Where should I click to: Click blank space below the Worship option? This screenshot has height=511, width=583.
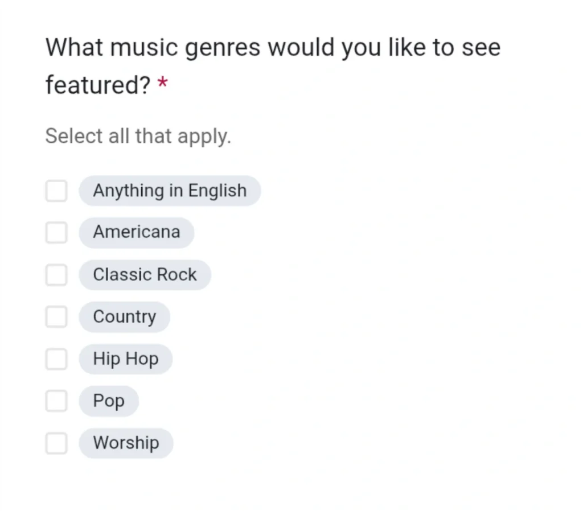[228, 484]
